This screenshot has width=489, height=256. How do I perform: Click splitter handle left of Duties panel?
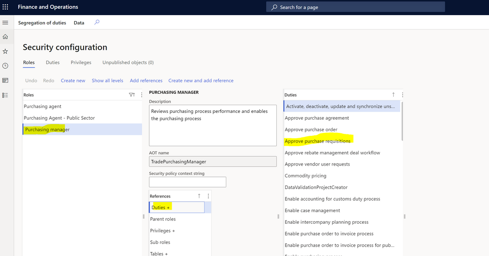[x=278, y=216]
